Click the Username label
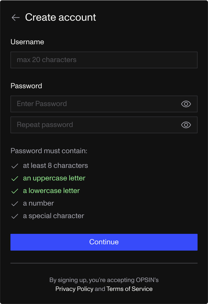The image size is (208, 304). (x=27, y=42)
